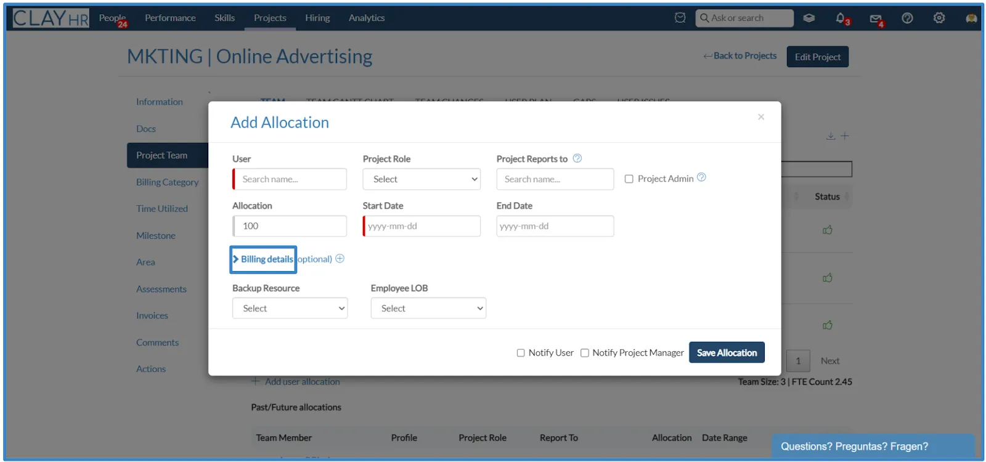Open the learning graduation cap icon
Image resolution: width=986 pixels, height=462 pixels.
[x=809, y=18]
